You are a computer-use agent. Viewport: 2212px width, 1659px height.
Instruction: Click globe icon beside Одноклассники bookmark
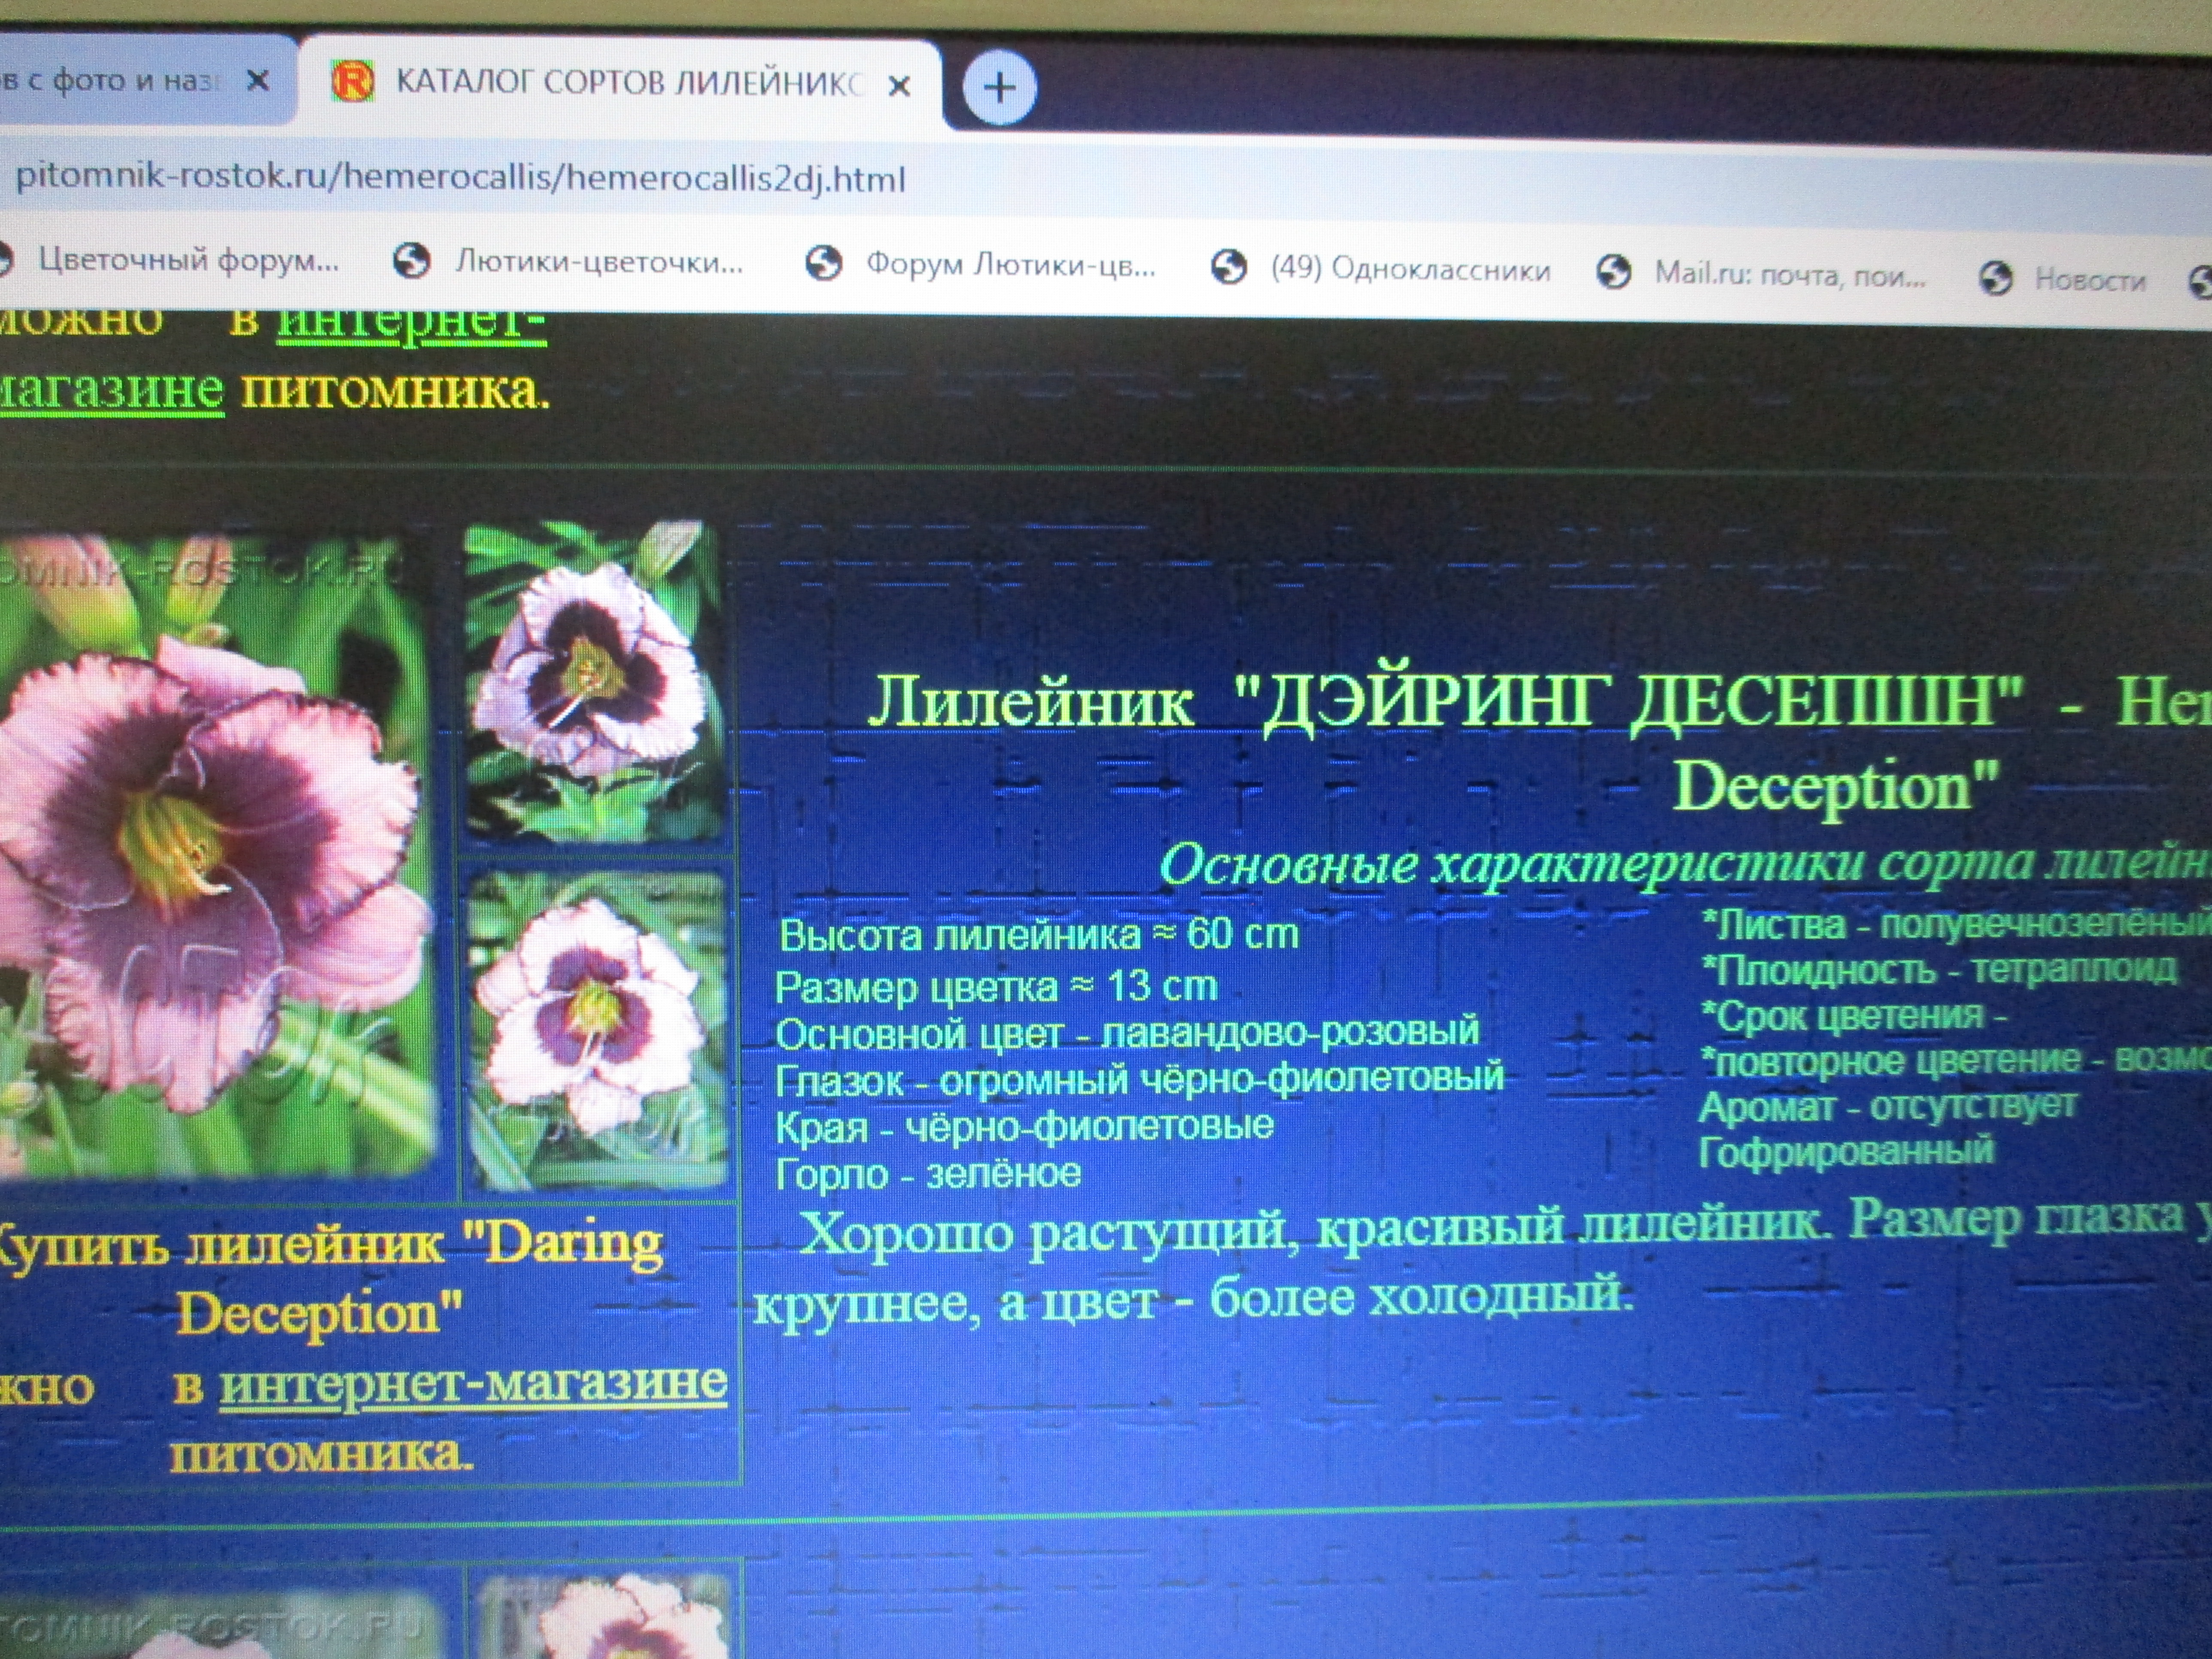click(1229, 267)
